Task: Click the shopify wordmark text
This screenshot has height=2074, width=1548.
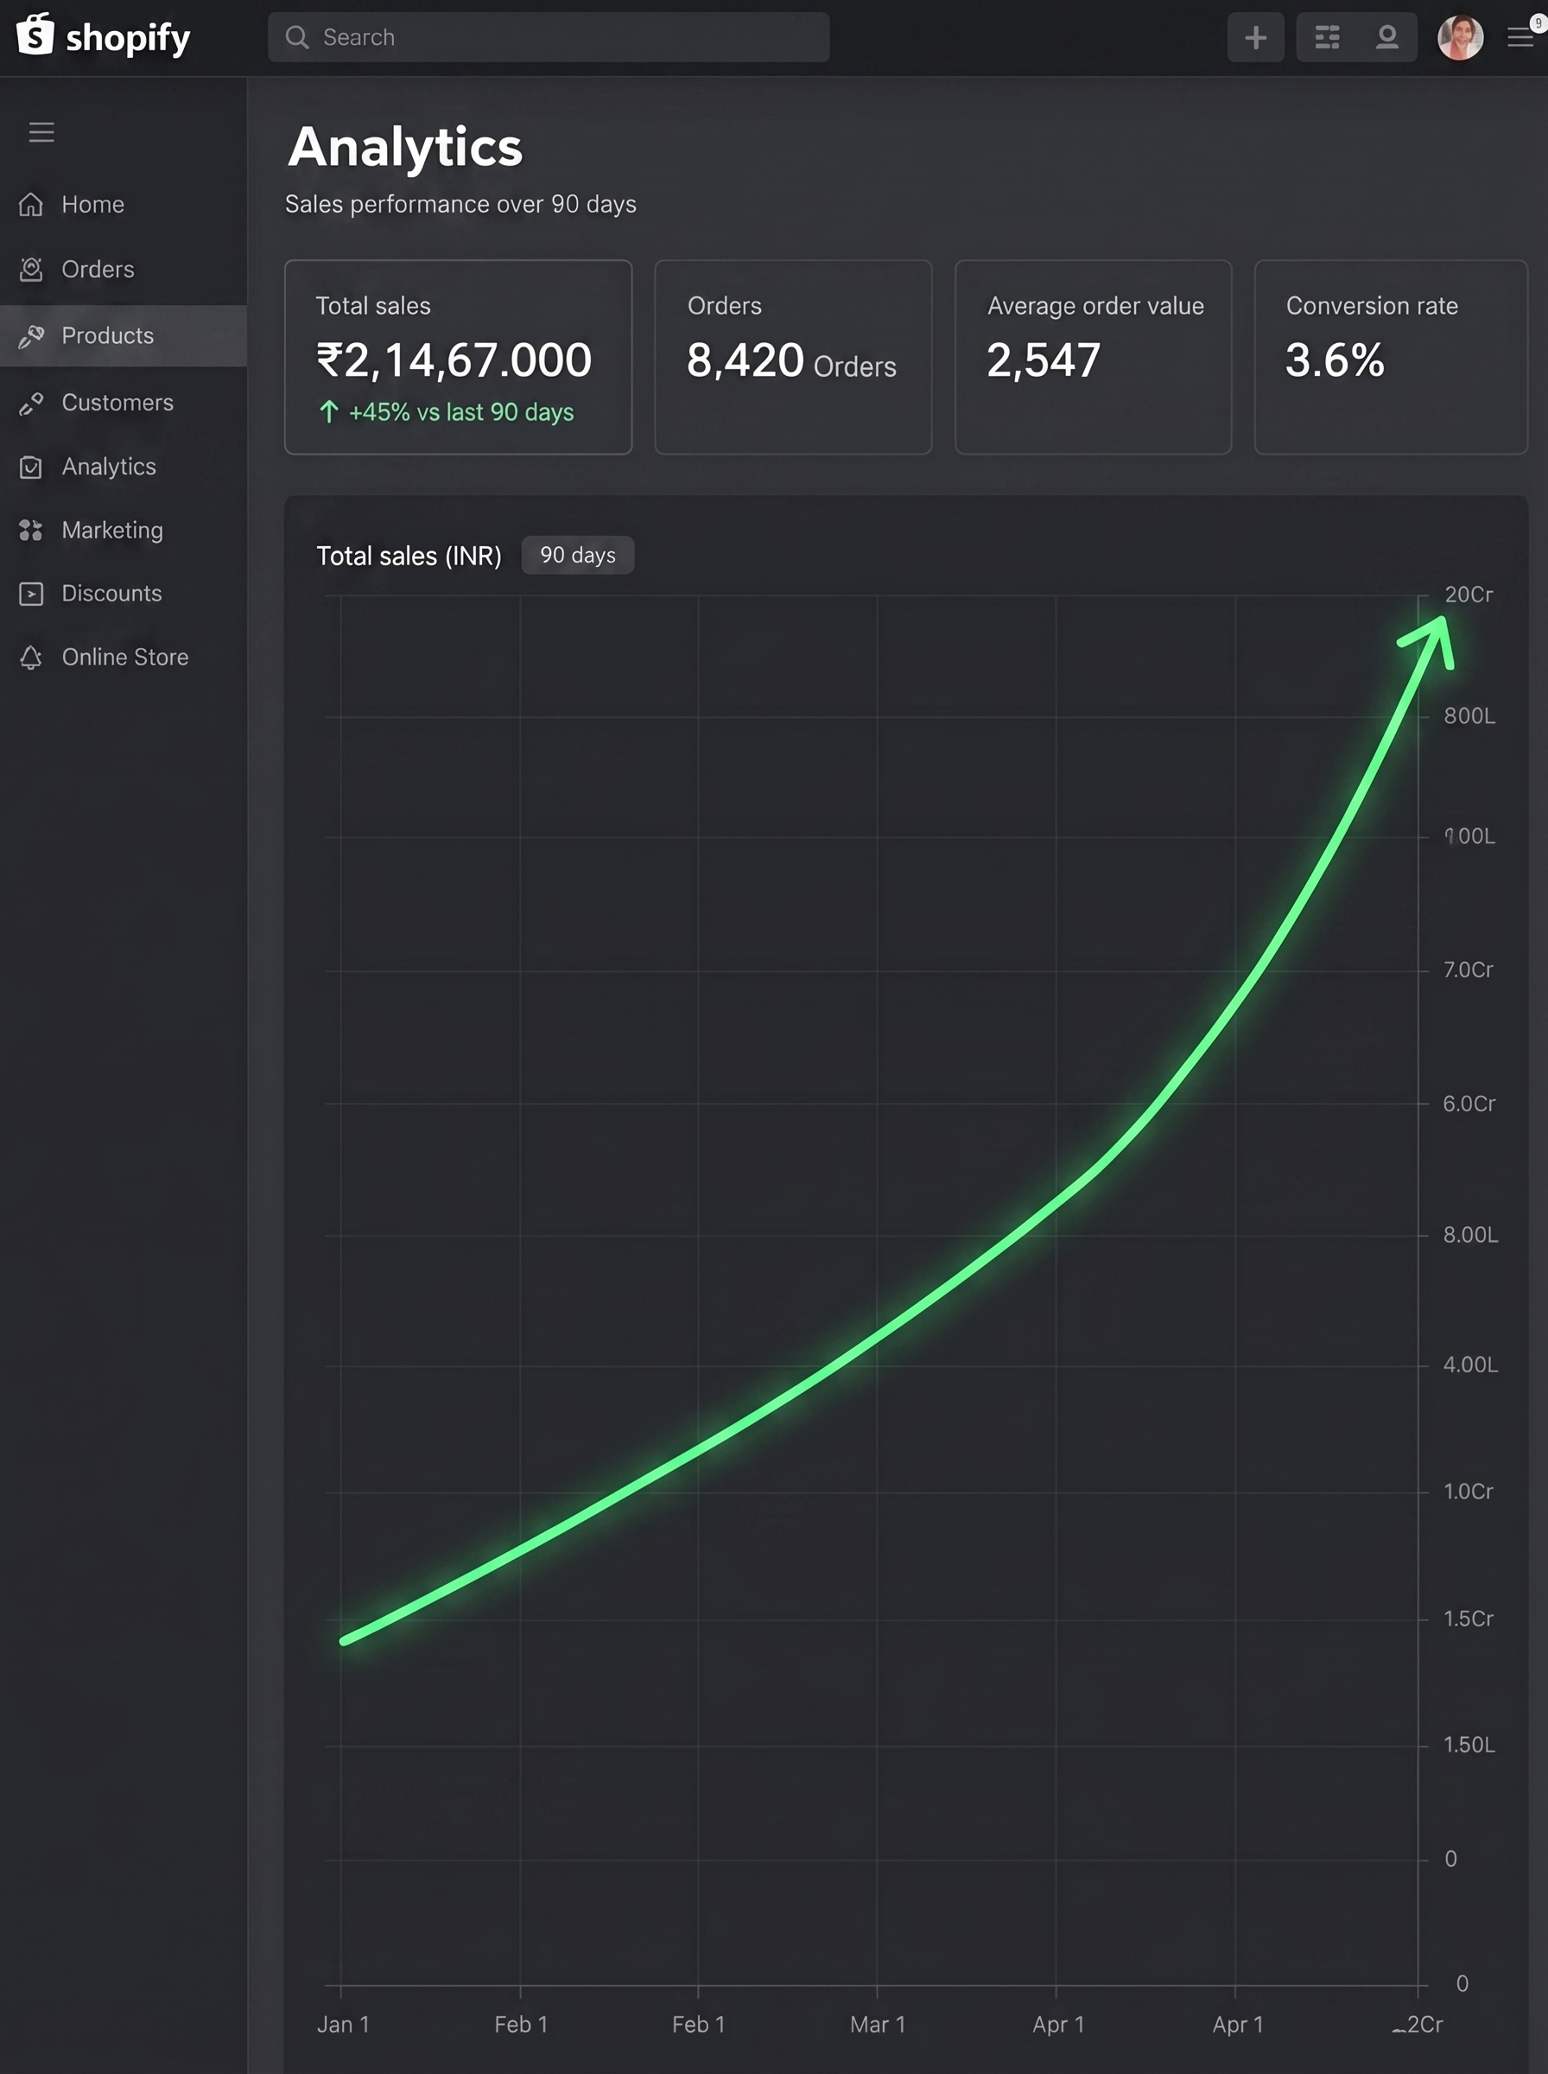Action: click(129, 38)
